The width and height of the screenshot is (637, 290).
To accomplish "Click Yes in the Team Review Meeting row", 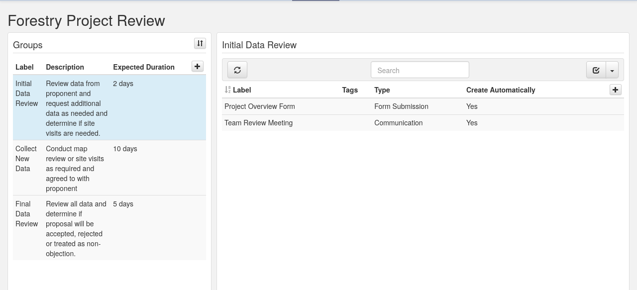I will pos(472,123).
